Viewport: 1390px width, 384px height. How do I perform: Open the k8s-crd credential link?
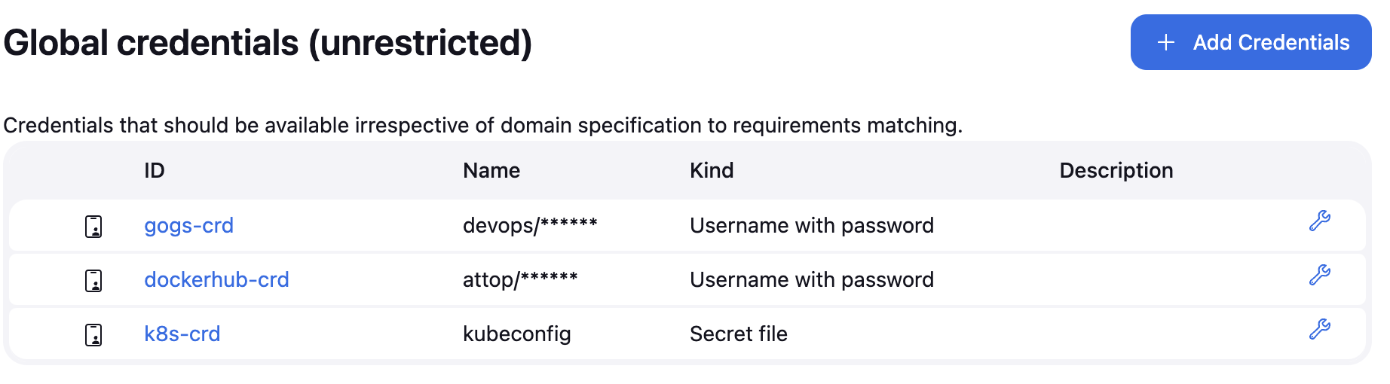pos(182,334)
